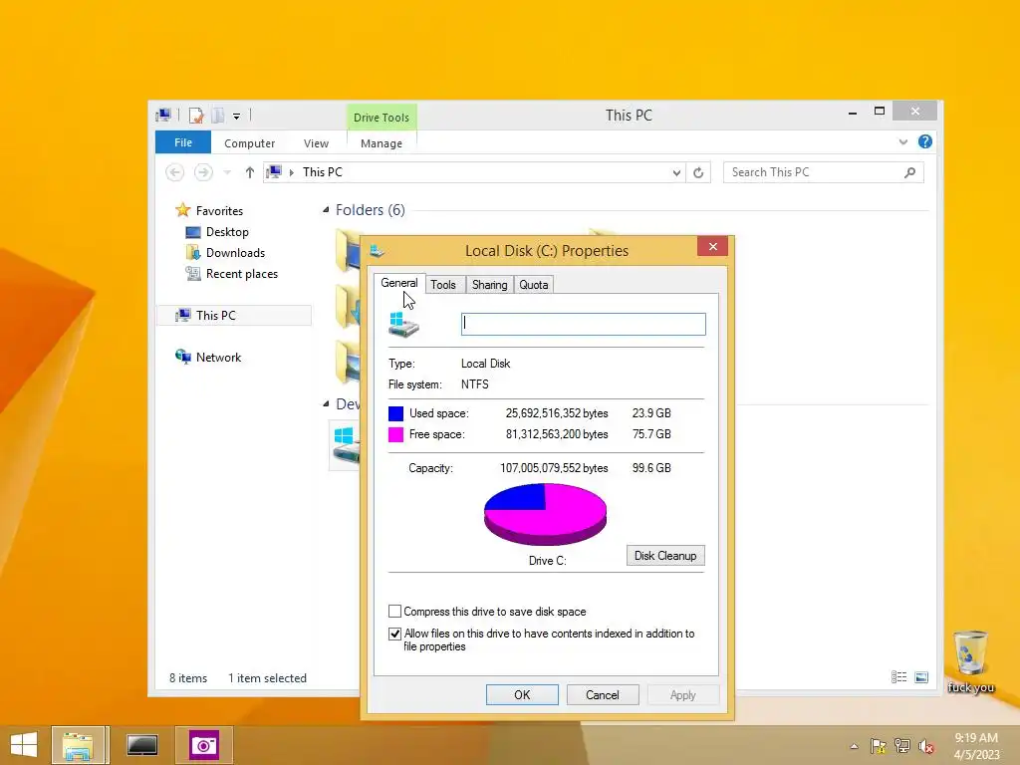Open the Start menu from the taskbar
The height and width of the screenshot is (765, 1020).
click(x=24, y=745)
